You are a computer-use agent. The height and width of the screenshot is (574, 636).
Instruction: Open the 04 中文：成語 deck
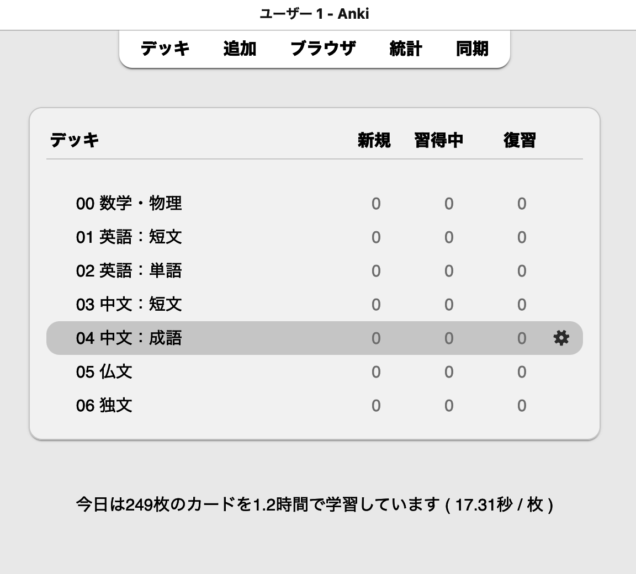129,338
